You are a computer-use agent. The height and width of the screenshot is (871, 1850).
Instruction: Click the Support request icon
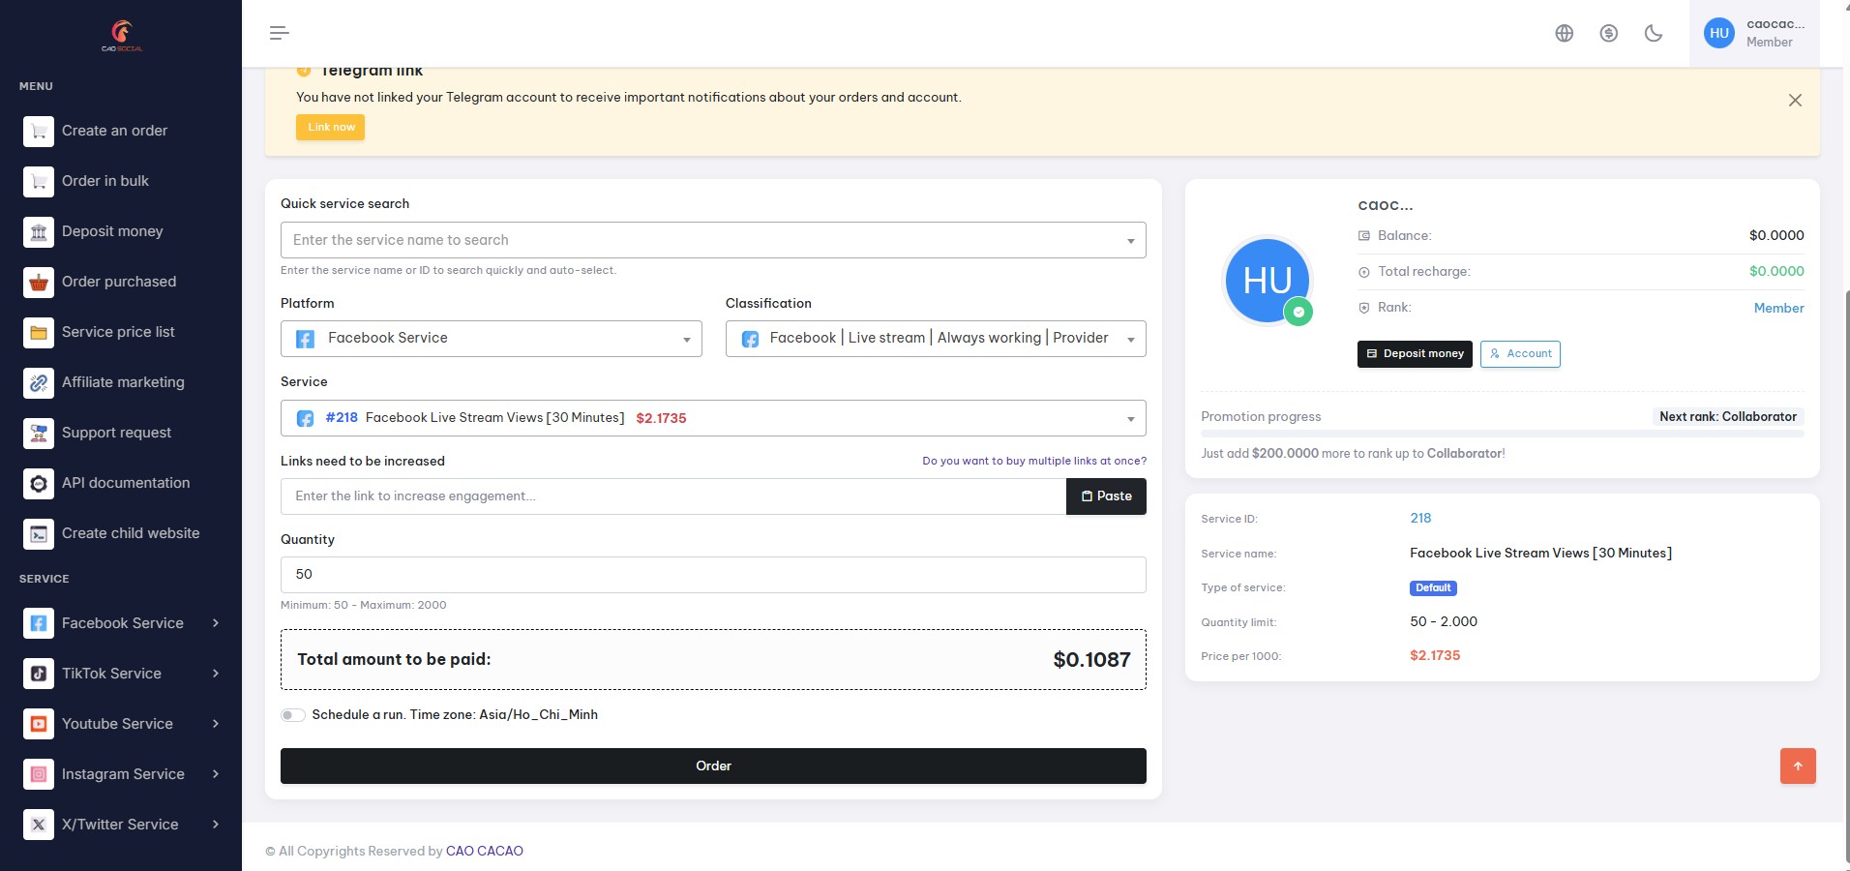click(x=39, y=433)
